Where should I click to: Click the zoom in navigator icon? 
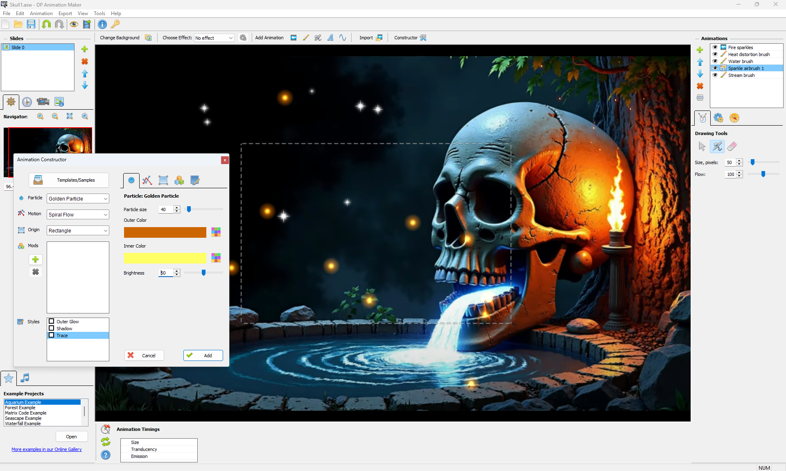[41, 116]
